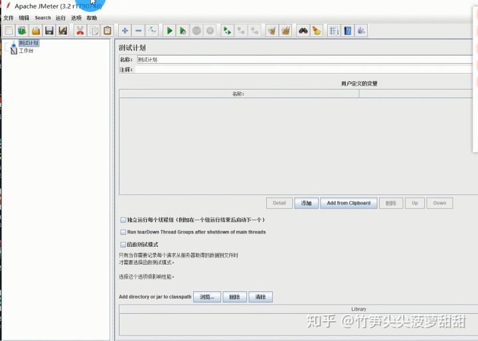478x341 pixels.
Task: Click the Help question-mark toolbar icon
Action: 347,31
